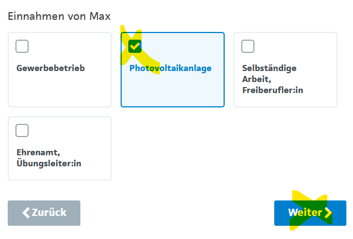Click the Gewerbebetrieb label text
This screenshot has width=353, height=239.
pos(50,68)
